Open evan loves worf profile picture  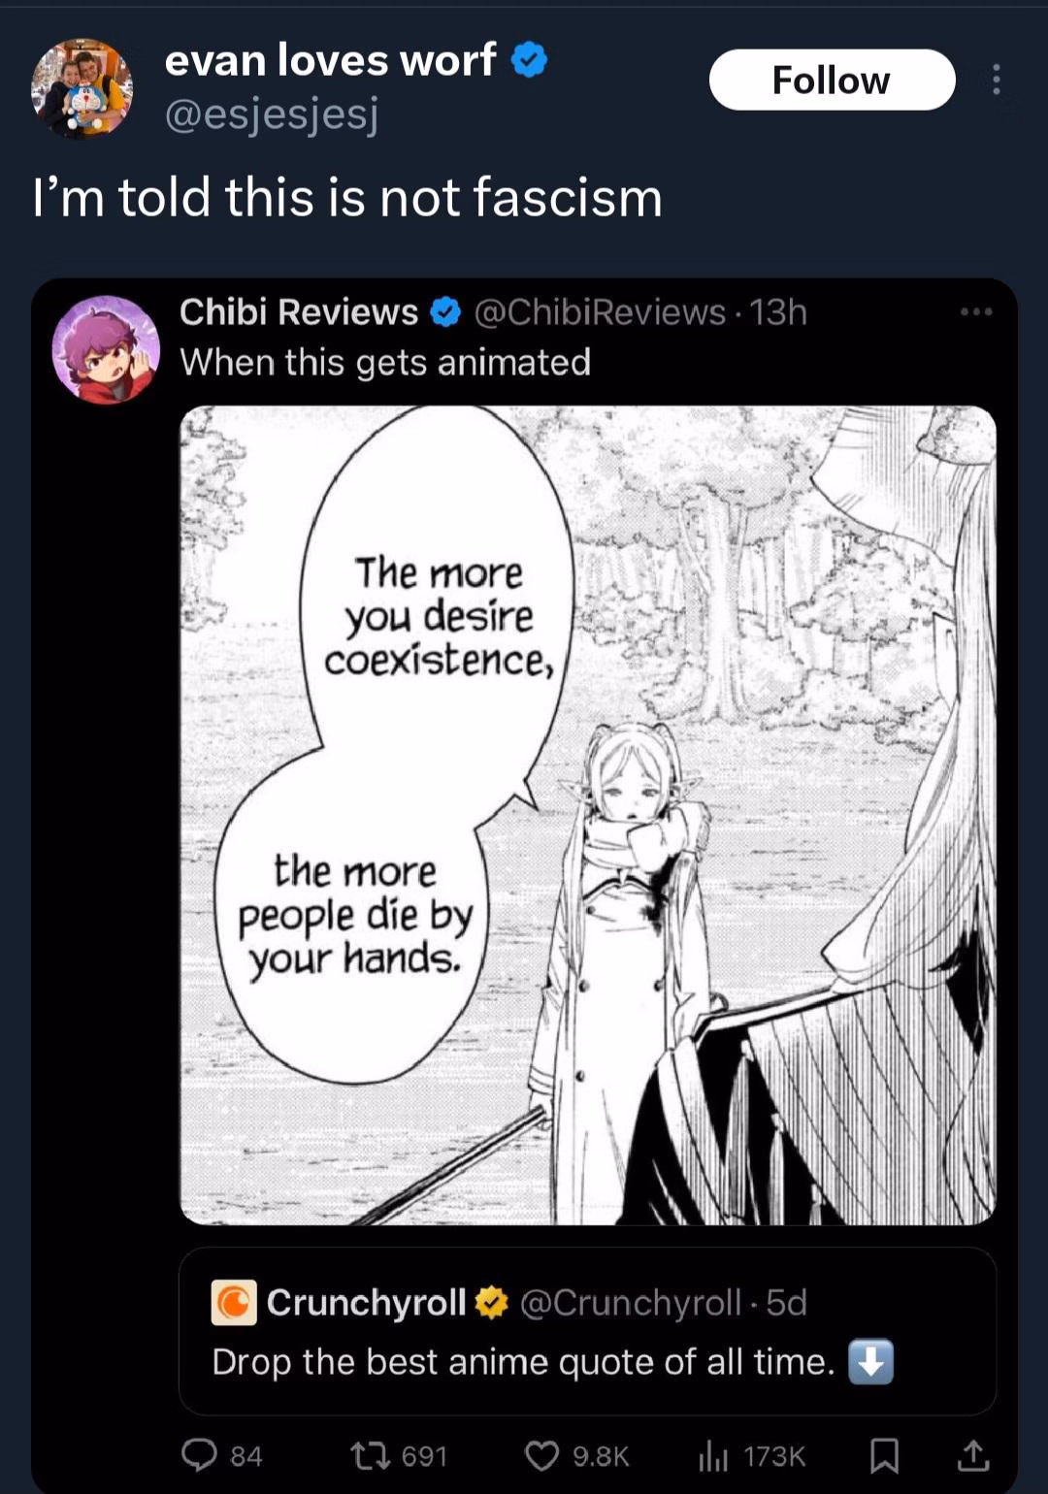coord(82,87)
